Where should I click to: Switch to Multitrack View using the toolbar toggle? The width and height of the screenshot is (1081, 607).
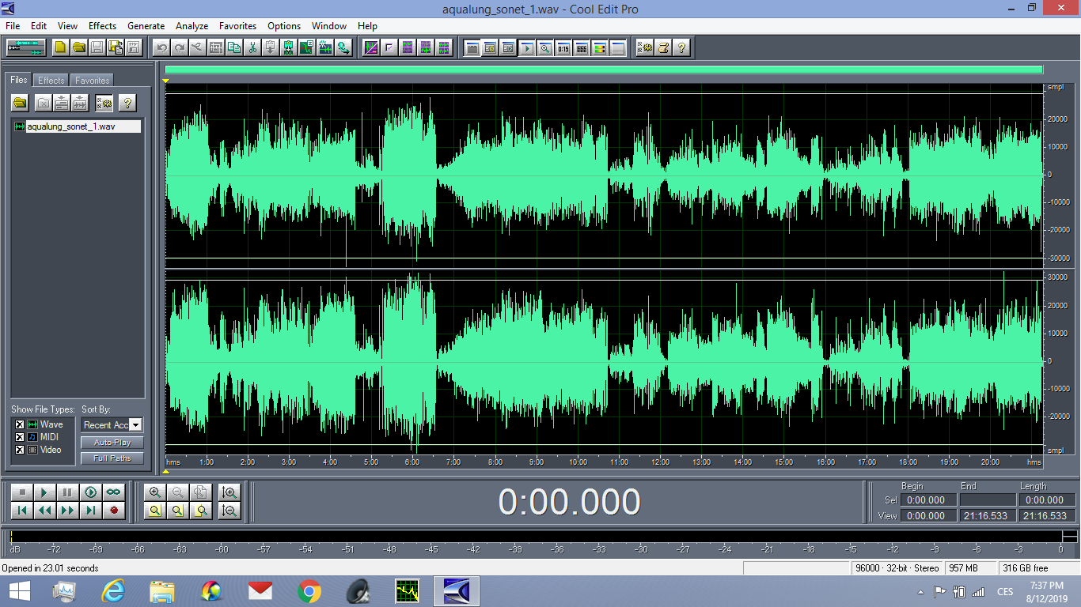26,47
